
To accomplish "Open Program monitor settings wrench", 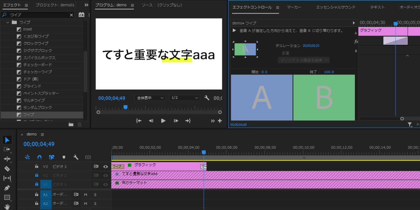I will 207,98.
